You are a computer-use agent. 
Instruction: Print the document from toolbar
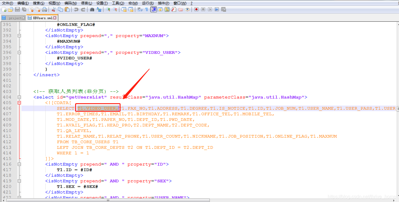(44, 9)
